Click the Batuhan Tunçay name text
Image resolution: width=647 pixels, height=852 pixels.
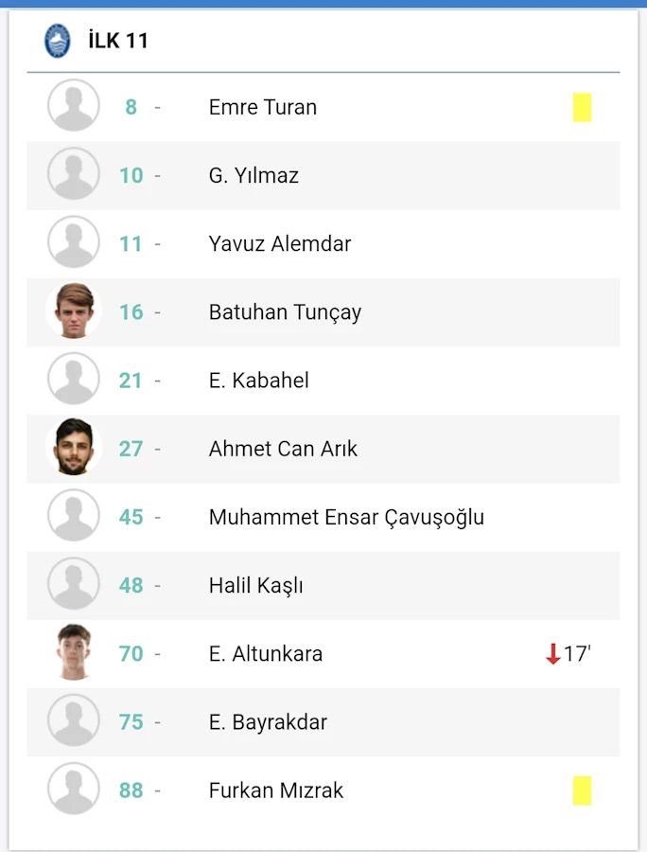[285, 313]
